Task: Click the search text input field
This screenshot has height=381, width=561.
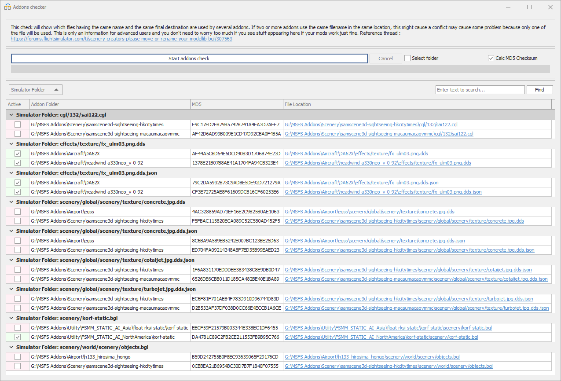Action: (480, 90)
